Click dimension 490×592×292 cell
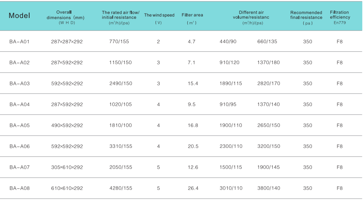363x200 pixels. (x=67, y=126)
